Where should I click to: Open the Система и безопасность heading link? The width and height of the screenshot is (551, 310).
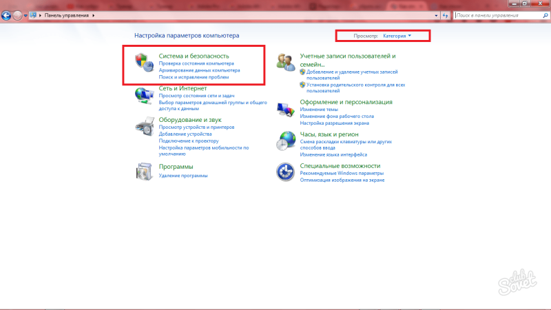194,56
